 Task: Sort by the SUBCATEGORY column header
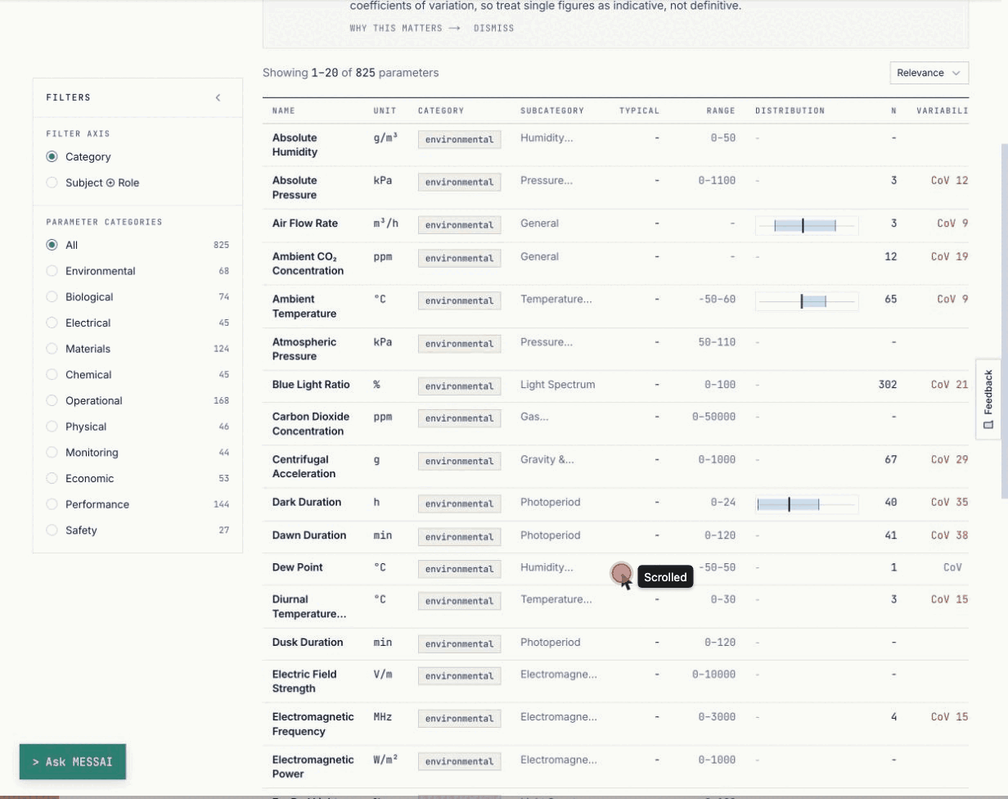(552, 111)
